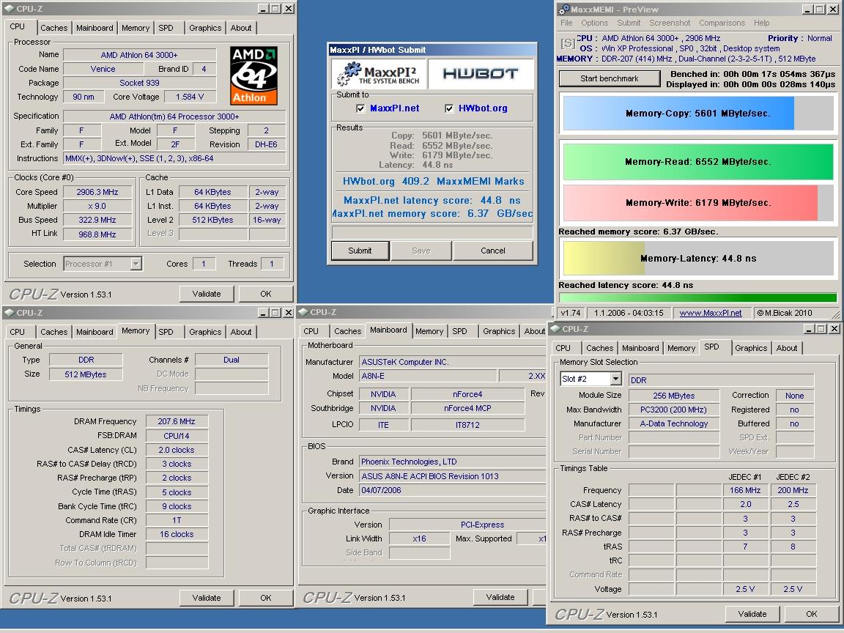Click CPU-Z title icon in Mainboard window

[x=303, y=312]
